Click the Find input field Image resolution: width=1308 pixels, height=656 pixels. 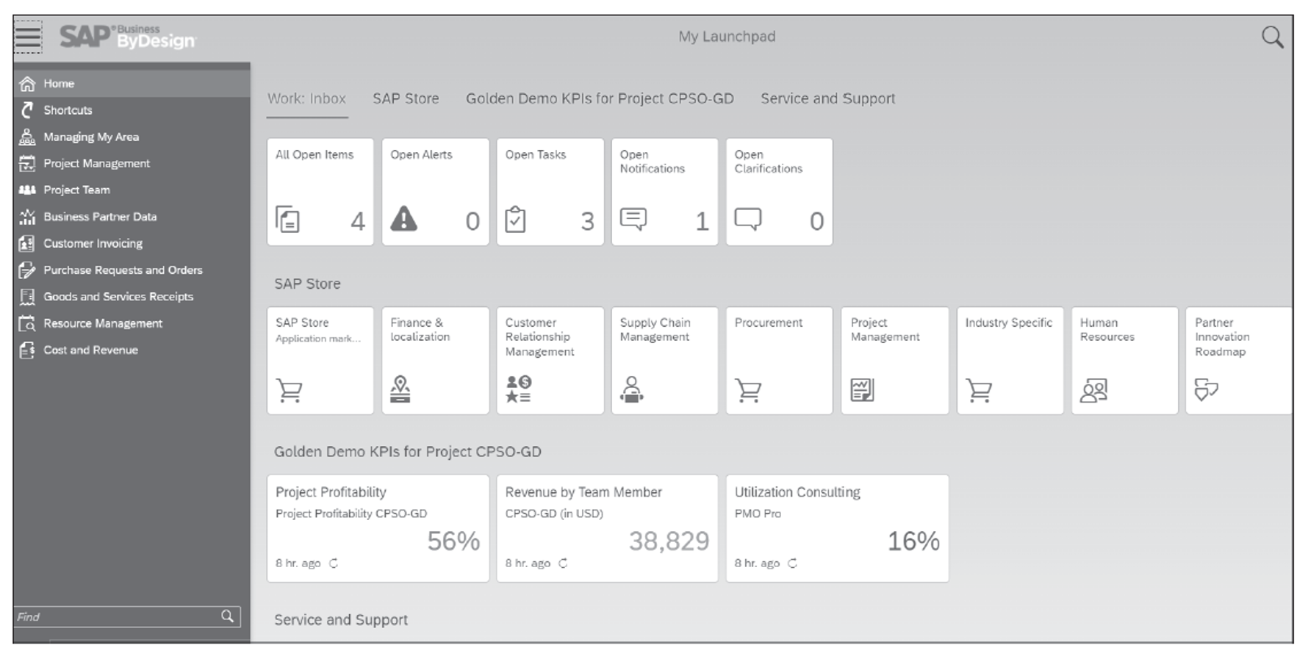coord(126,616)
